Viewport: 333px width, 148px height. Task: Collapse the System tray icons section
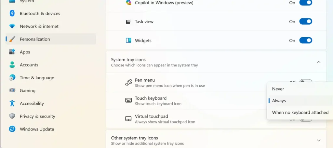tap(319, 62)
